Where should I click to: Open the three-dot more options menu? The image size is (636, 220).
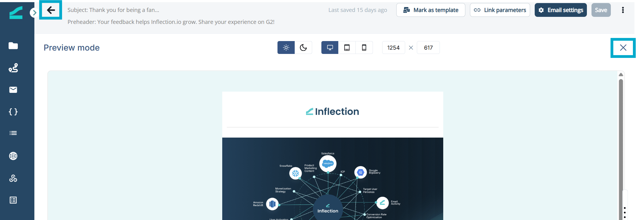(623, 10)
